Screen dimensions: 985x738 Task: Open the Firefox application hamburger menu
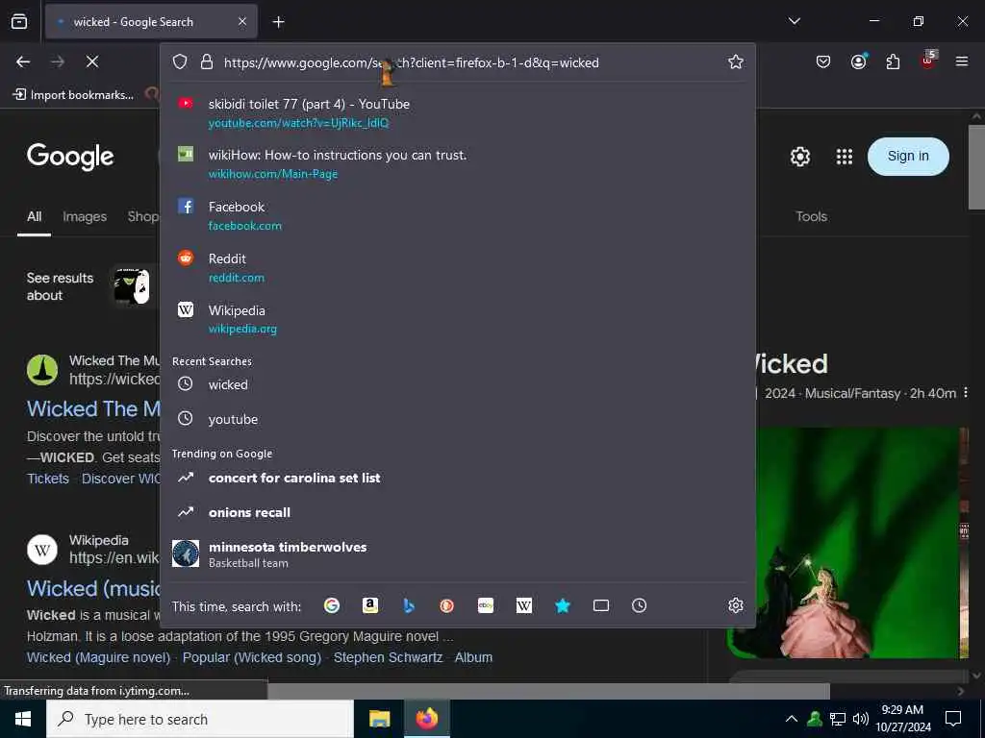pyautogui.click(x=961, y=61)
